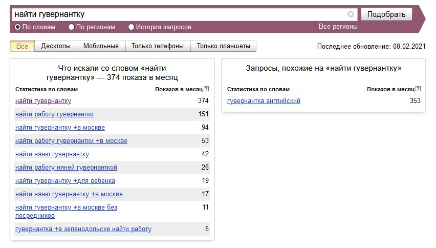The width and height of the screenshot is (436, 248).
Task: Open 'найти гувернантку +для ребенка' link
Action: tap(65, 181)
